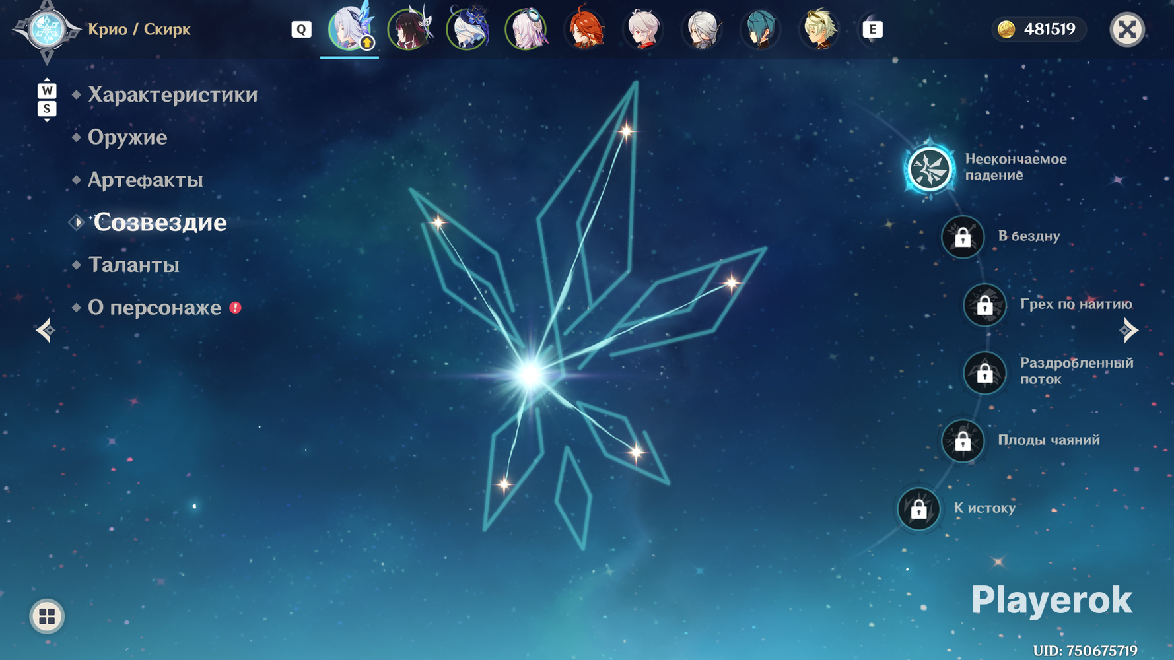Go to the Артефакты section
Image resolution: width=1174 pixels, height=660 pixels.
point(145,180)
